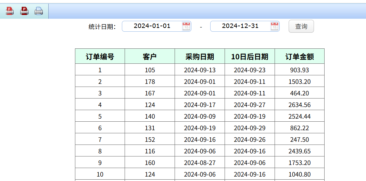Image resolution: width=366 pixels, height=181 pixels.
Task: Click the 客户 column header
Action: pos(150,56)
